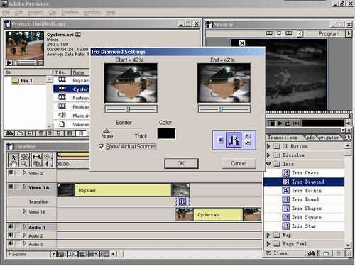
Task: Click the trash Delete icon in Project window
Action: [x=41, y=133]
